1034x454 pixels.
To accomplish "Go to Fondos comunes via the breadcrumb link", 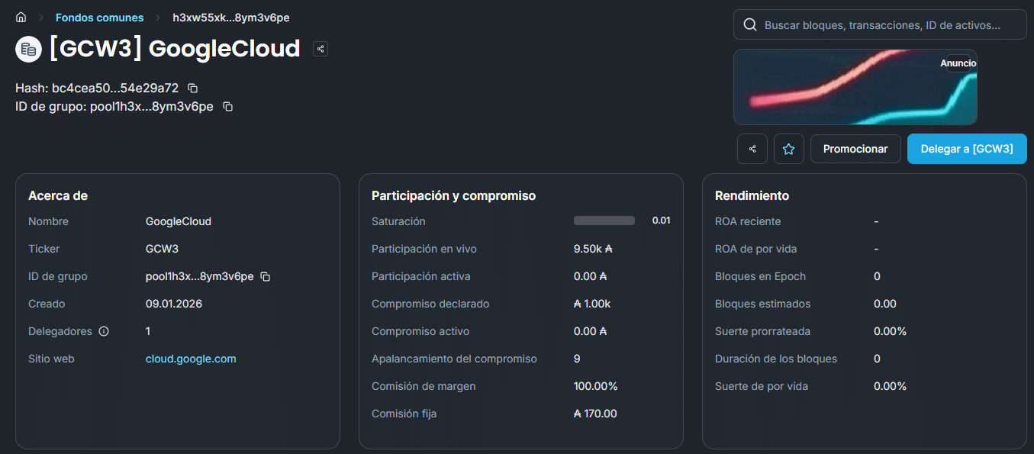I will 99,17.
